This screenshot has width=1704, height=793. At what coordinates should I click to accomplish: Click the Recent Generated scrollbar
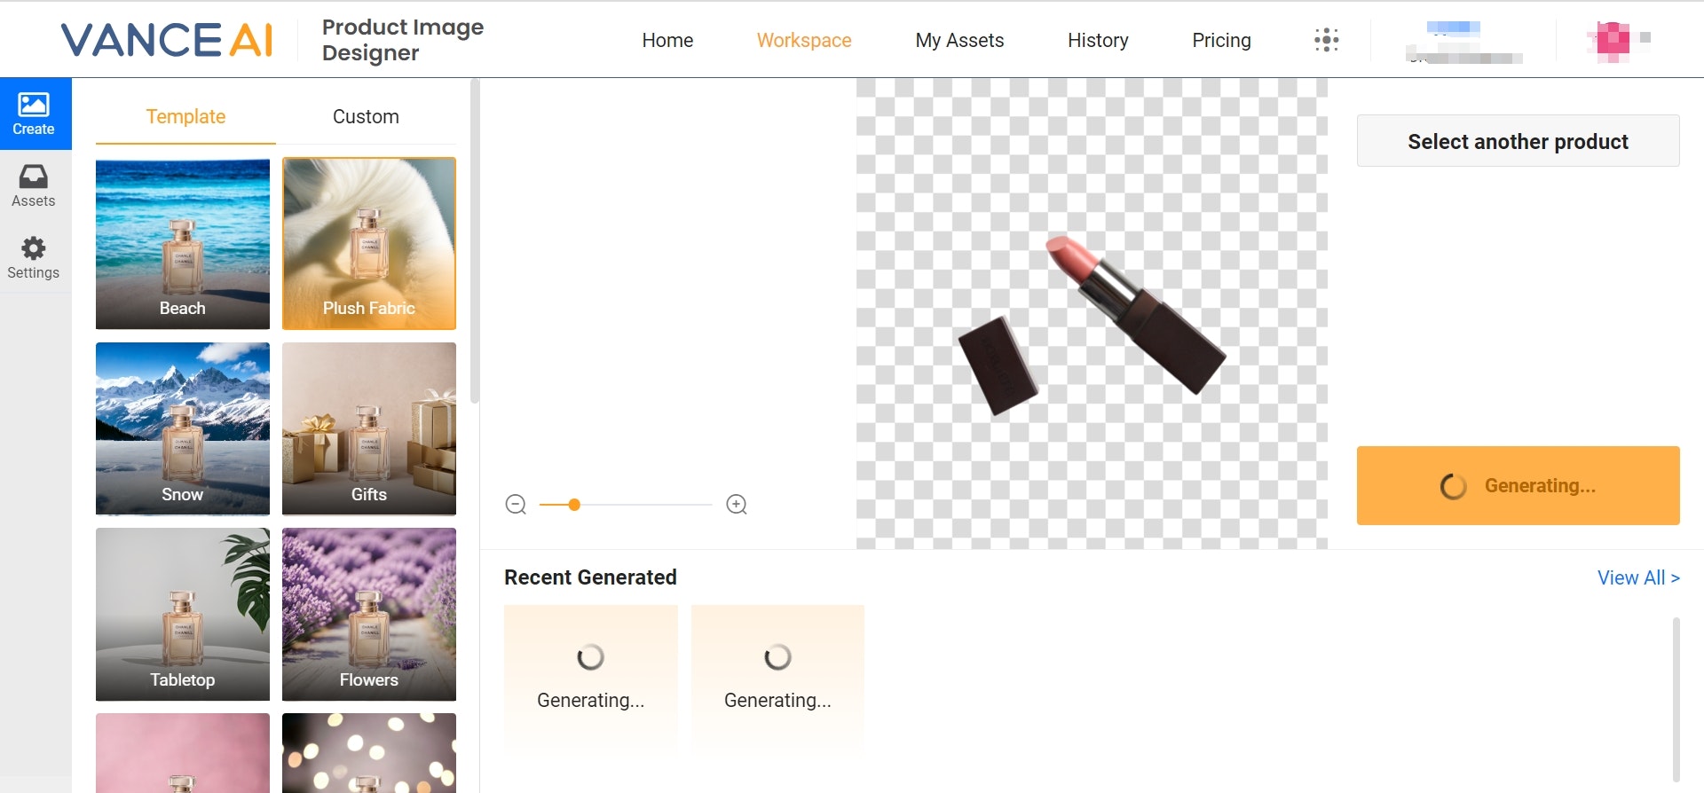[1676, 699]
